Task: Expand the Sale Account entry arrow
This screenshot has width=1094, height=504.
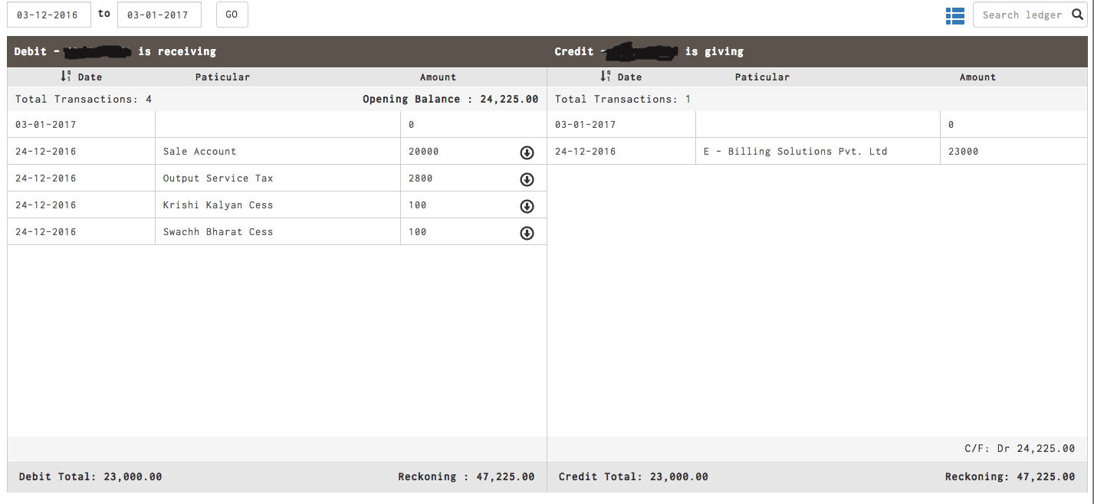Action: click(x=527, y=152)
